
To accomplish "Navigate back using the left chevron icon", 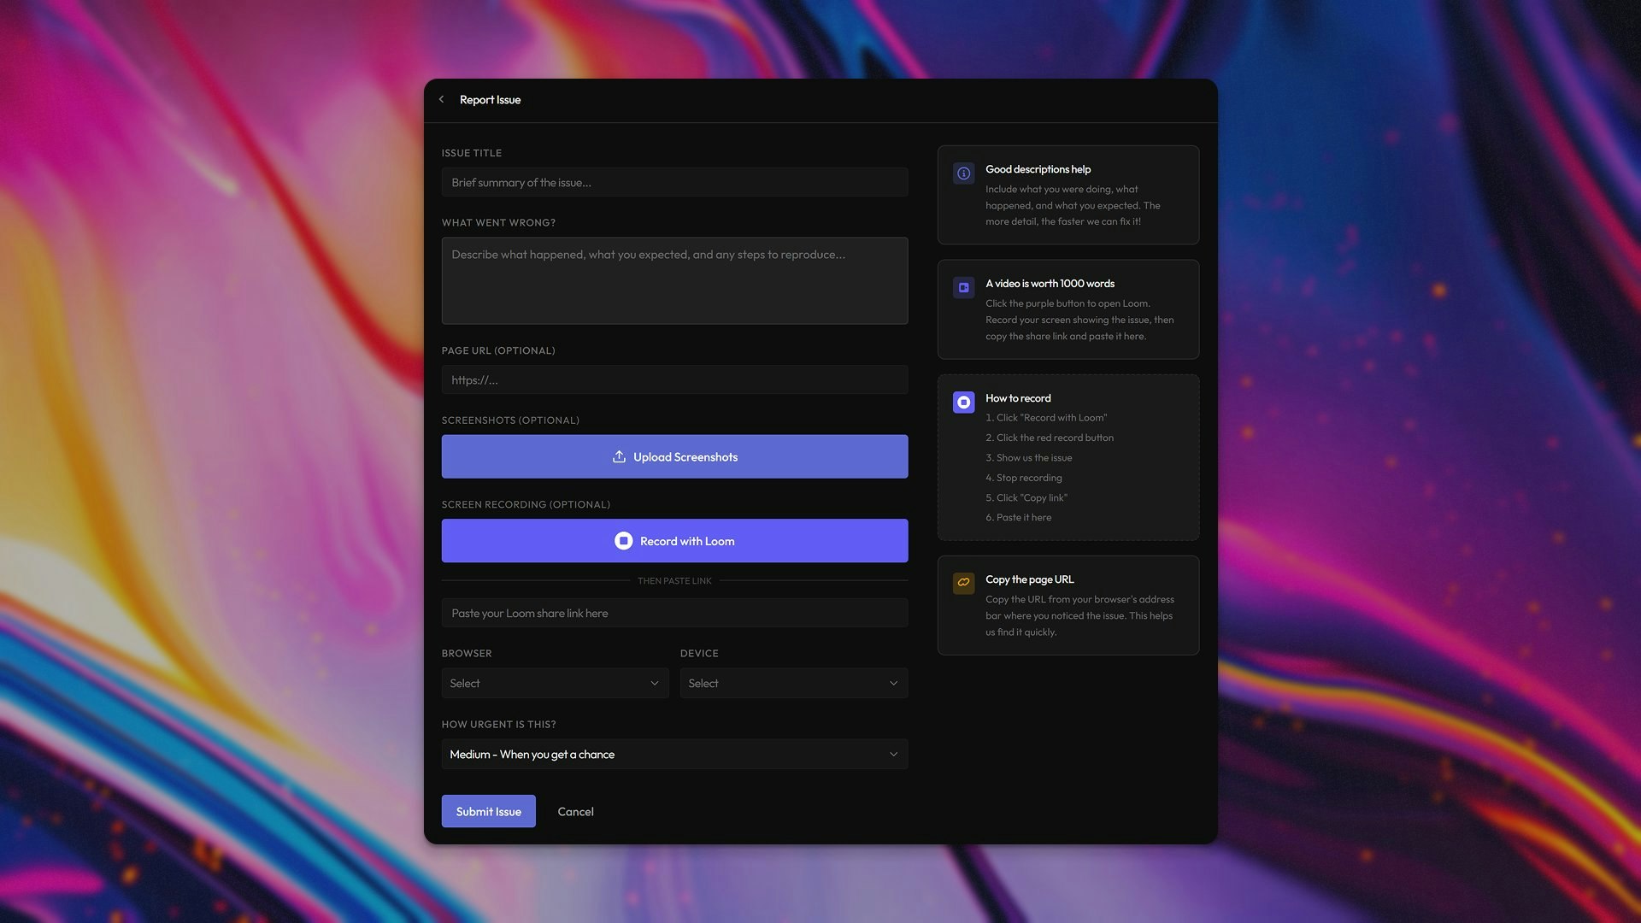I will click(x=442, y=99).
